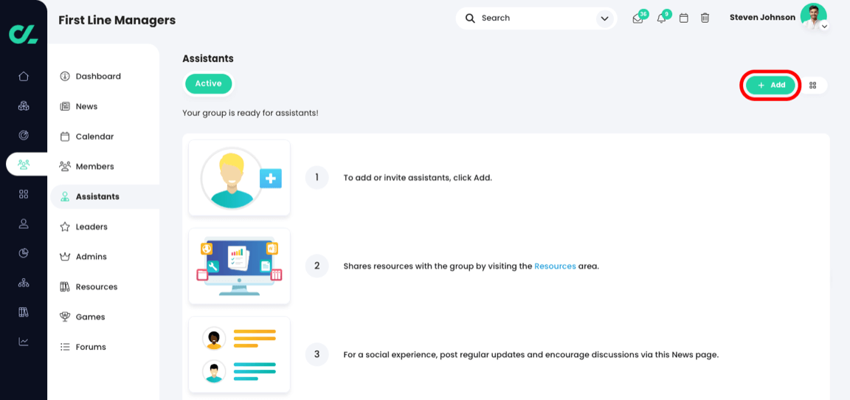Select Assistants in the group menu
850x400 pixels.
click(x=105, y=197)
